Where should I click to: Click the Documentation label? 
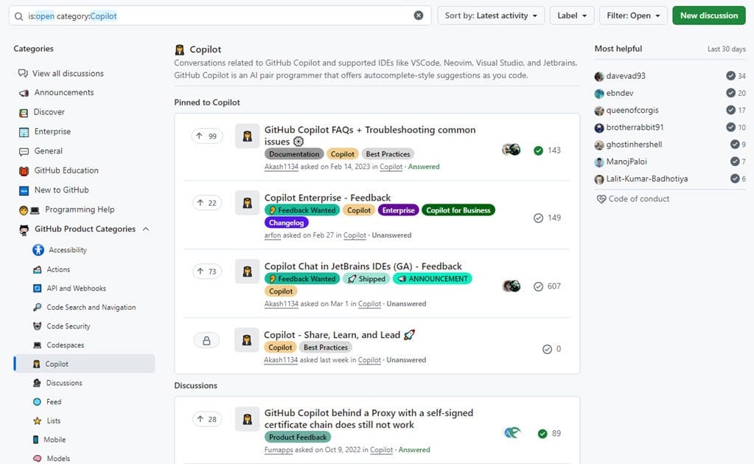294,154
